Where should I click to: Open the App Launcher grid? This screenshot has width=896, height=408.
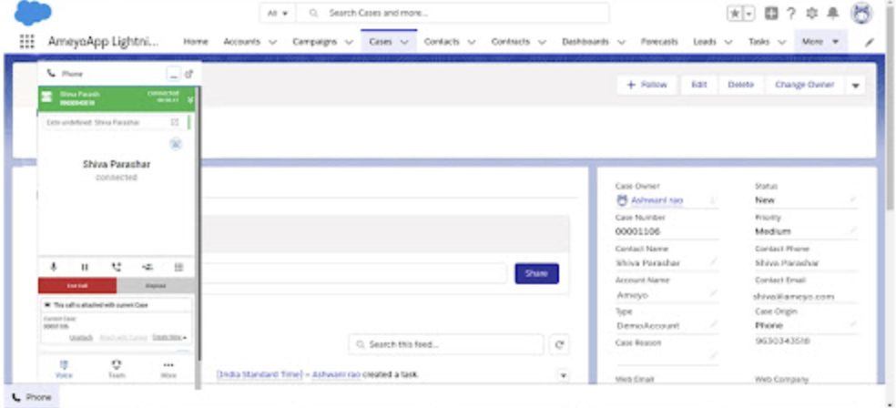pyautogui.click(x=26, y=42)
